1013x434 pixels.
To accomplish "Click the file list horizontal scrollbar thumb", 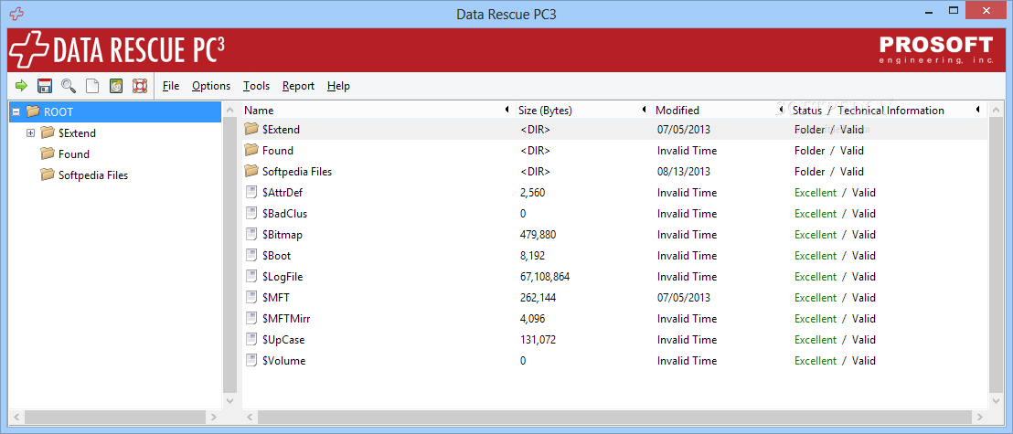I will click(x=614, y=417).
